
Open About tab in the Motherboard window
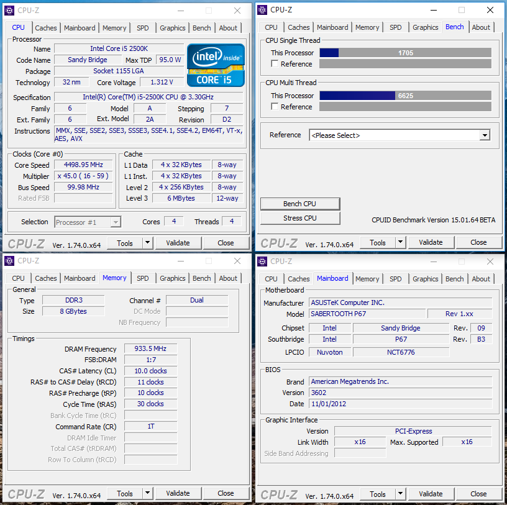pyautogui.click(x=481, y=279)
